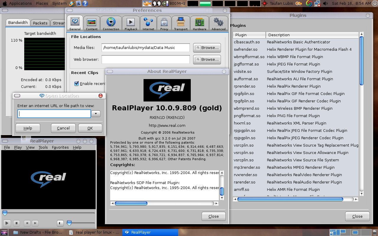
Task: Click the next clip button
Action: [x=35, y=223]
